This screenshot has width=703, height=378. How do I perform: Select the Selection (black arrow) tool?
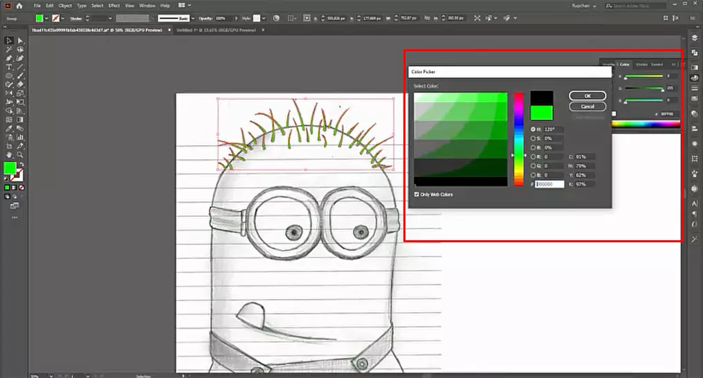[x=9, y=41]
